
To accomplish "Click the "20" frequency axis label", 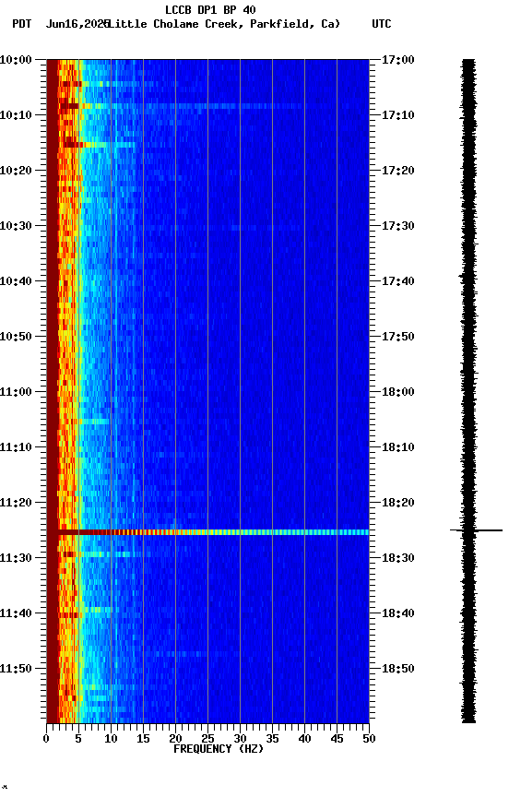I will tap(175, 739).
